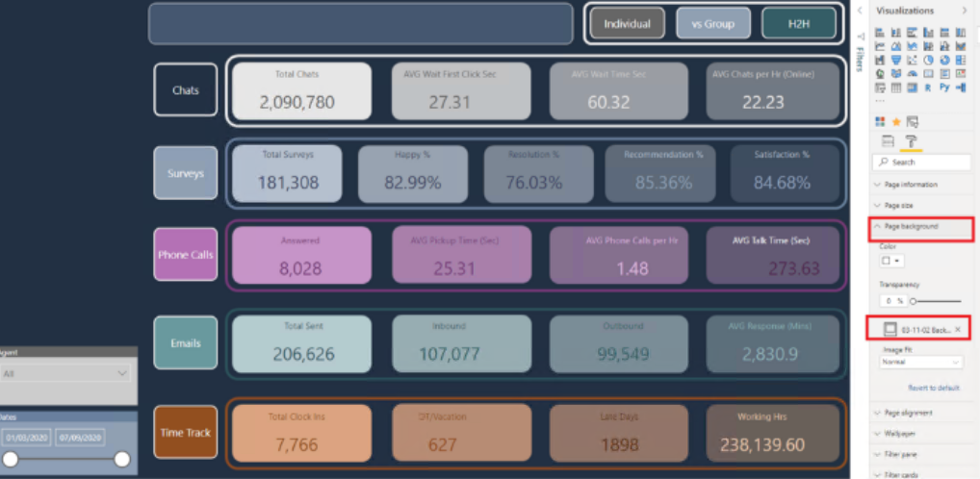Open the page background Color picker
980x479 pixels.
892,261
